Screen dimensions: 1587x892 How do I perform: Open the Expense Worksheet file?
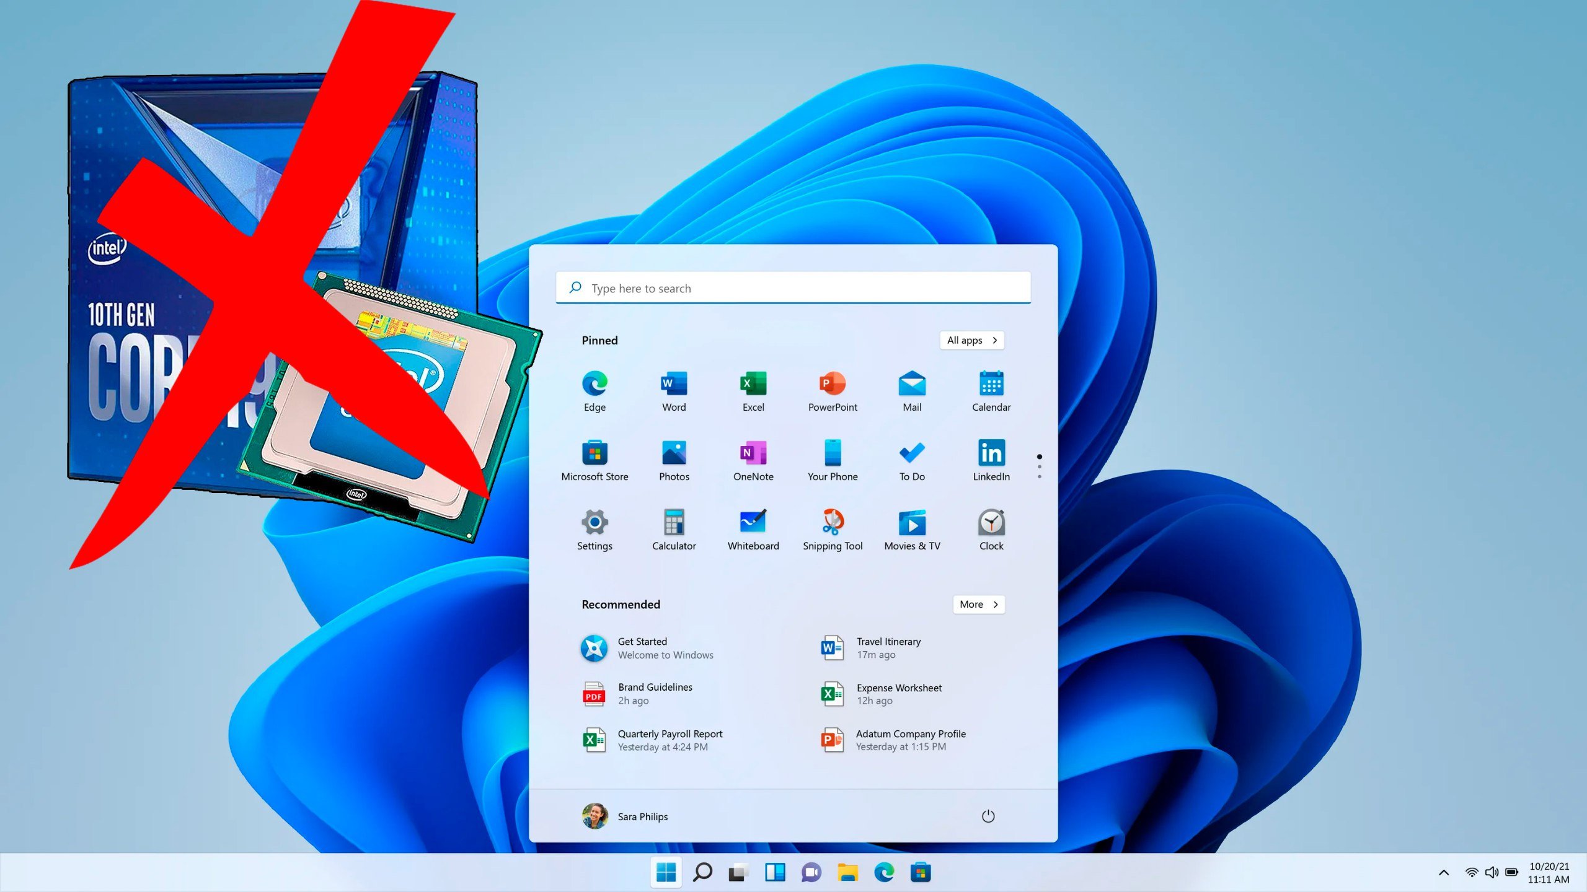[x=881, y=694]
